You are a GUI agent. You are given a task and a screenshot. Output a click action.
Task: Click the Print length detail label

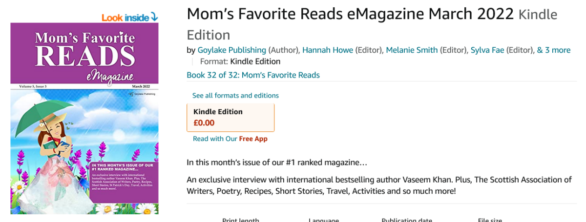tap(241, 220)
